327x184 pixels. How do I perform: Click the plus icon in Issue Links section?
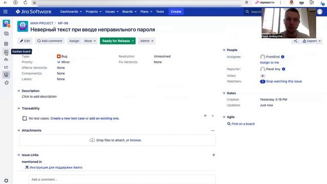coord(214,155)
